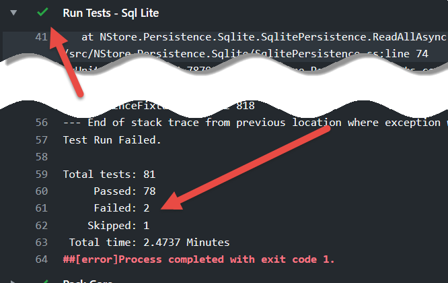The width and height of the screenshot is (448, 283).
Task: Select the Run Tests - Sql Lite title
Action: (110, 13)
